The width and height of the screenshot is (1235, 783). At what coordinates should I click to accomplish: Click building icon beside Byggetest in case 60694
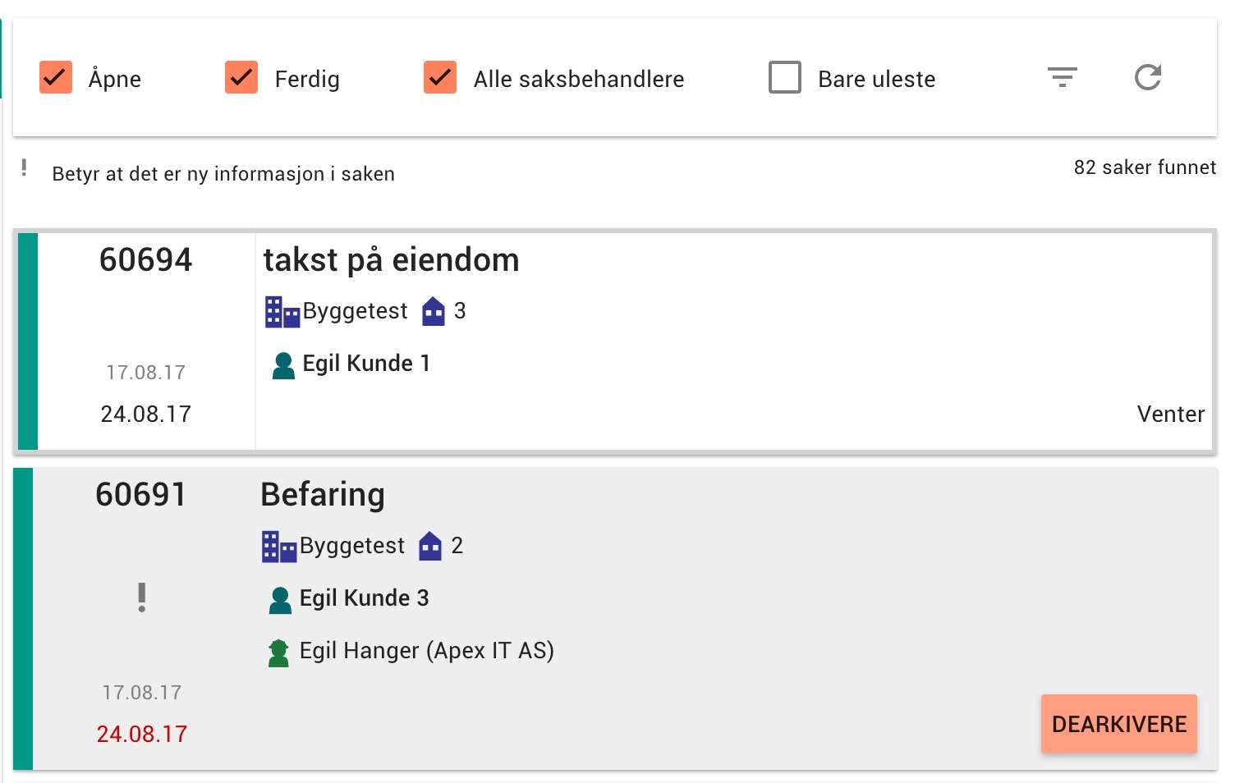coord(282,312)
